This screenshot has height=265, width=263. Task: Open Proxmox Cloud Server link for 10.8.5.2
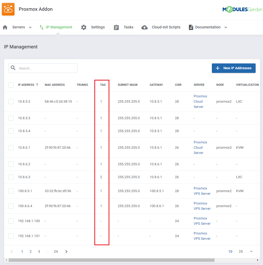point(200,101)
